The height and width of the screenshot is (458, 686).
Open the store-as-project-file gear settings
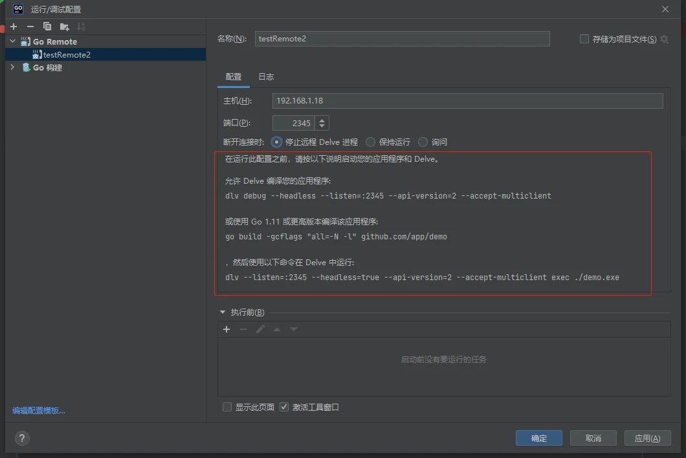664,39
